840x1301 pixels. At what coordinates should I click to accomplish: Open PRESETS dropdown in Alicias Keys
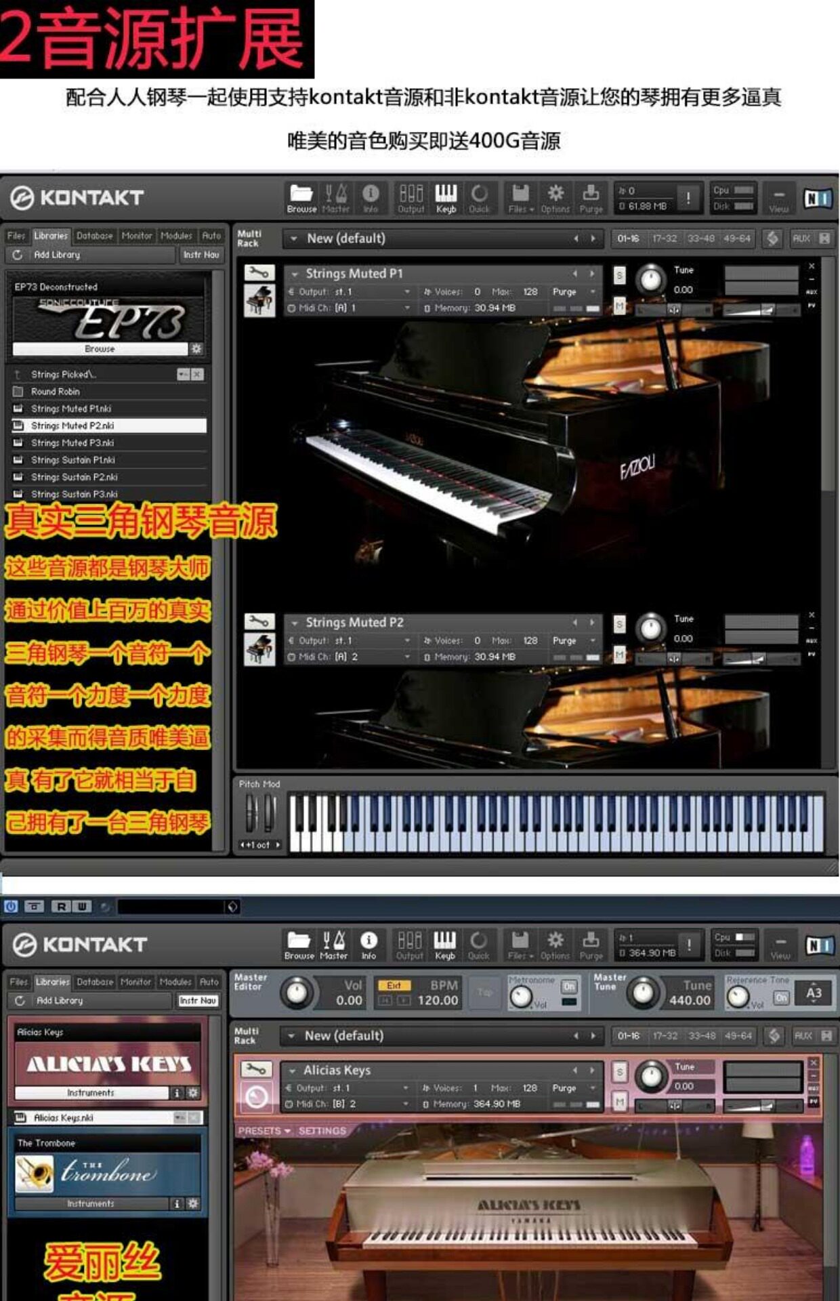click(x=264, y=1131)
